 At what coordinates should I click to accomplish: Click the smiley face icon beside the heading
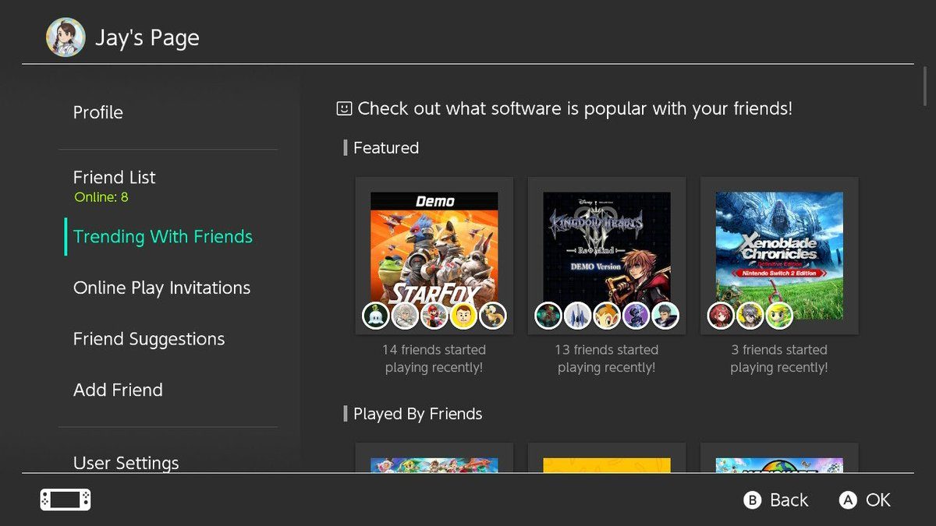(344, 108)
